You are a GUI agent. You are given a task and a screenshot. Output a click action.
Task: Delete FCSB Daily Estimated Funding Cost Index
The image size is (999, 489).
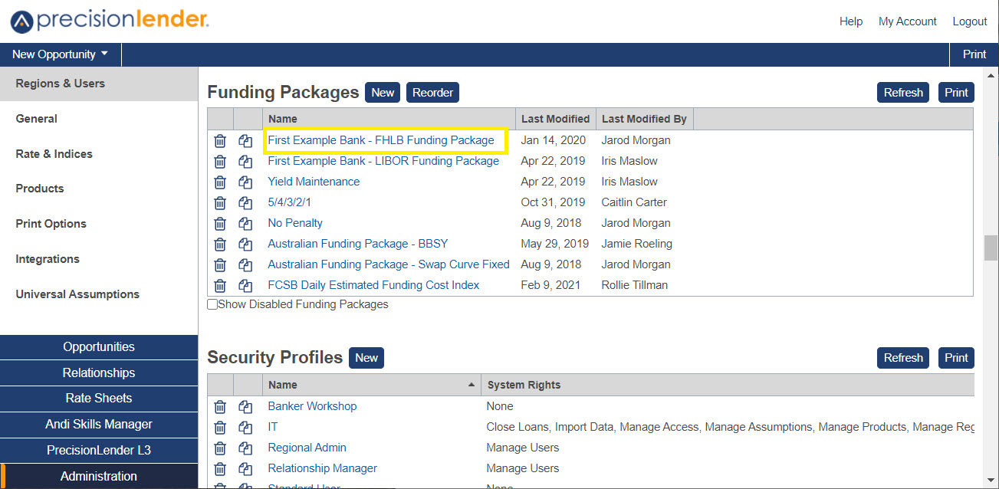220,285
